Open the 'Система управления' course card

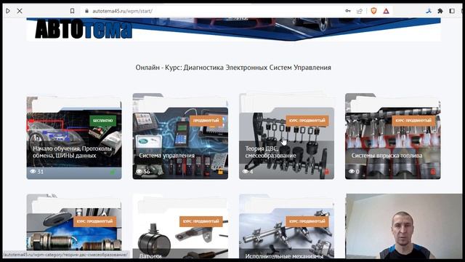coord(180,136)
